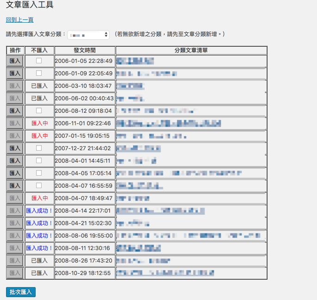Click the 文章匯入工具 page heading
This screenshot has height=300, width=317.
30,5
